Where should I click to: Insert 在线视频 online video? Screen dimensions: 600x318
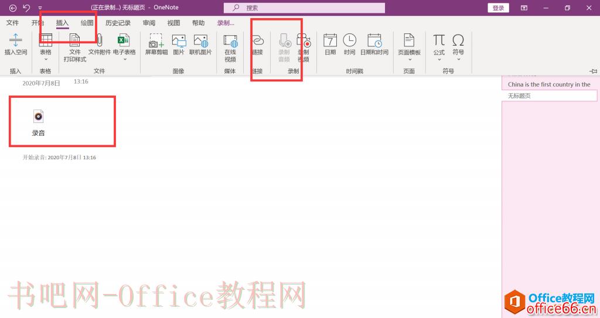click(x=230, y=47)
